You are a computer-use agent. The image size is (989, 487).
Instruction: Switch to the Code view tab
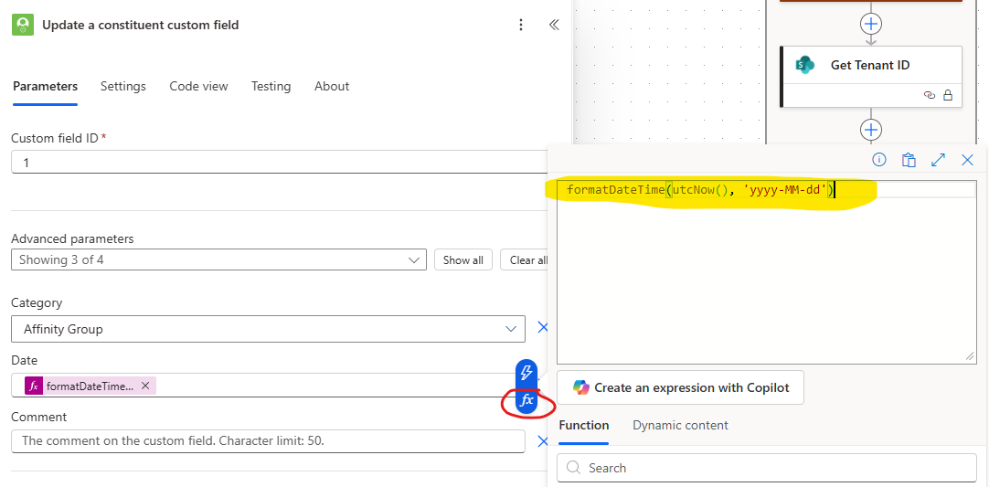(x=198, y=87)
